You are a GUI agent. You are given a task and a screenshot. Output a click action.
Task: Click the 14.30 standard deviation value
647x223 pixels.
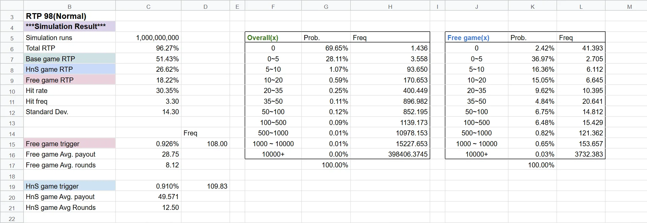(x=148, y=112)
